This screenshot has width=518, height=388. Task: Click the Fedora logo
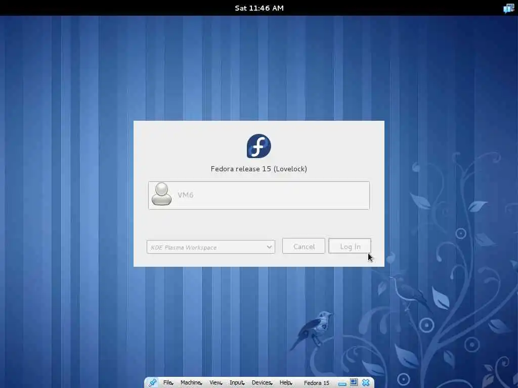click(259, 146)
